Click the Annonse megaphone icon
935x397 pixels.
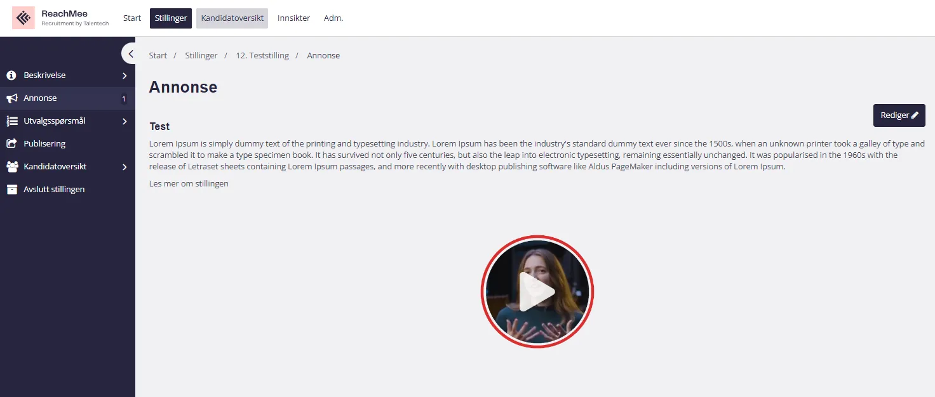coord(11,98)
